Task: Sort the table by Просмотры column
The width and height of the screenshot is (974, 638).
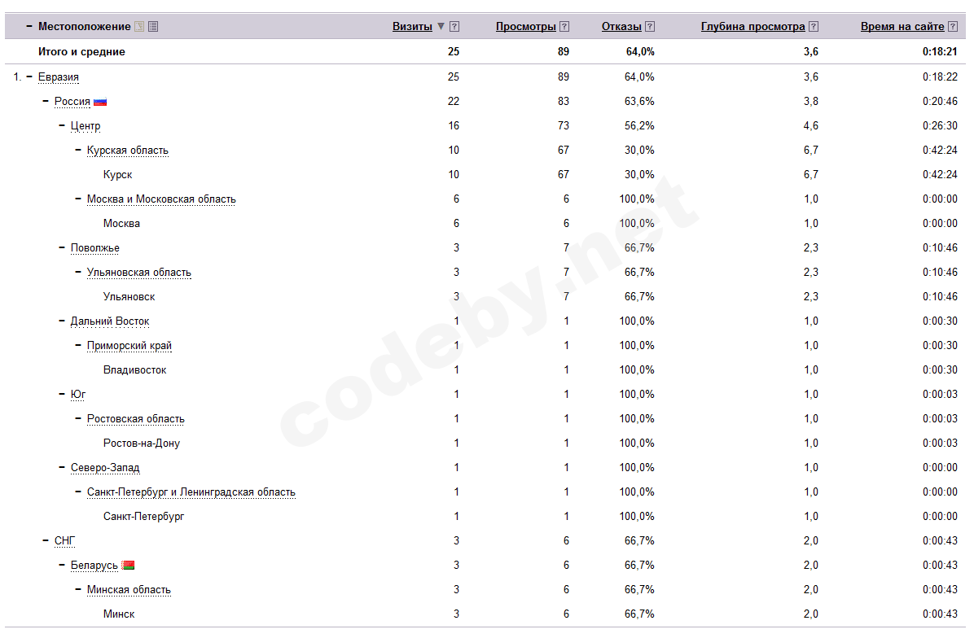Action: pyautogui.click(x=525, y=27)
